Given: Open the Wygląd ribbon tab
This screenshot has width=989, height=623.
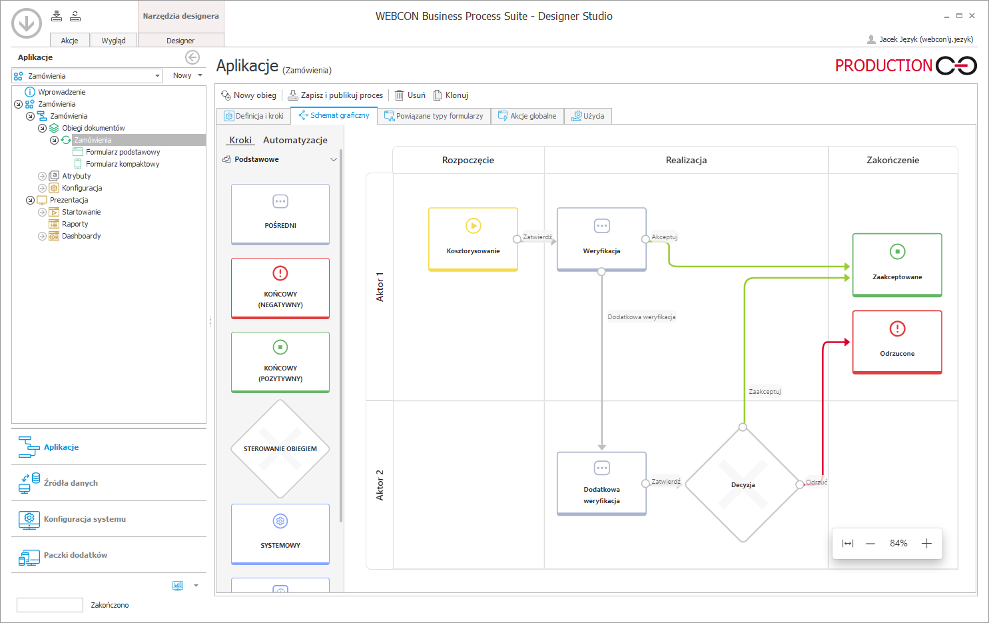Looking at the screenshot, I should tap(114, 41).
